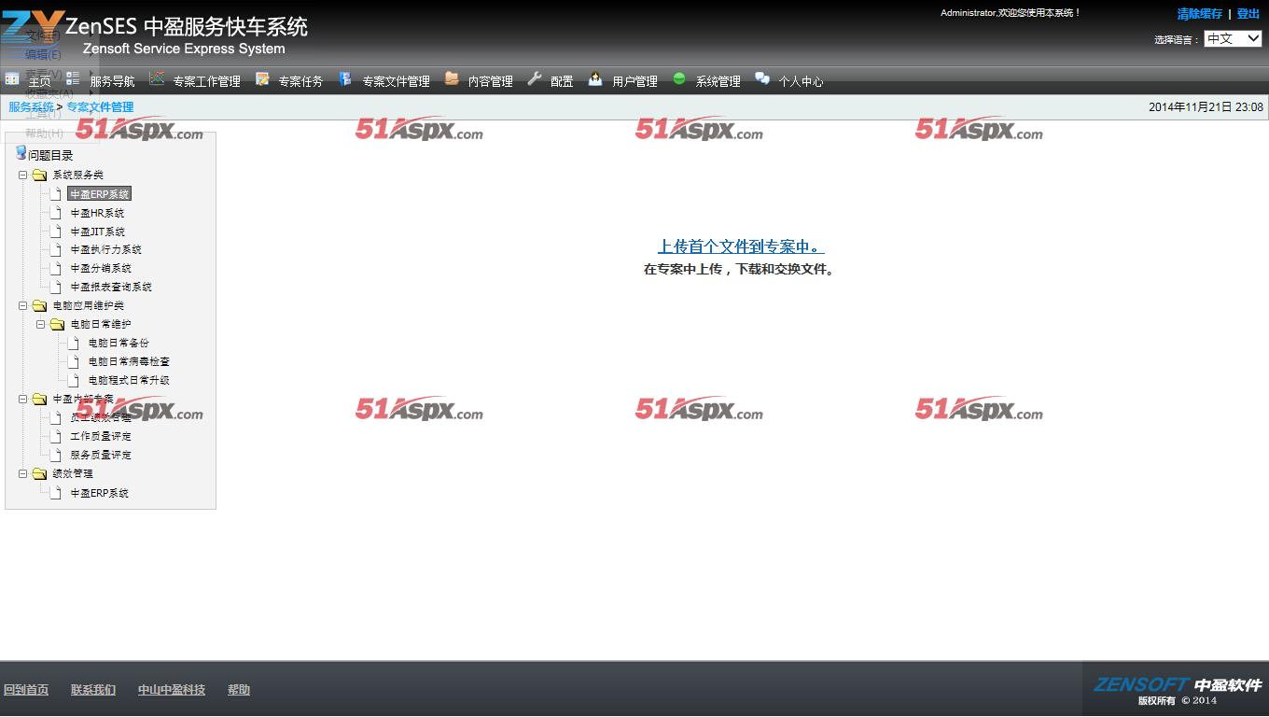Select 中盈ERP系统 under 系统服务类
The height and width of the screenshot is (717, 1269).
100,194
